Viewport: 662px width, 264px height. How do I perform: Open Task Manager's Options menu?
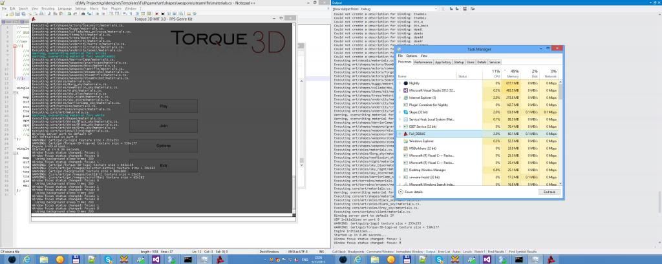[411, 56]
